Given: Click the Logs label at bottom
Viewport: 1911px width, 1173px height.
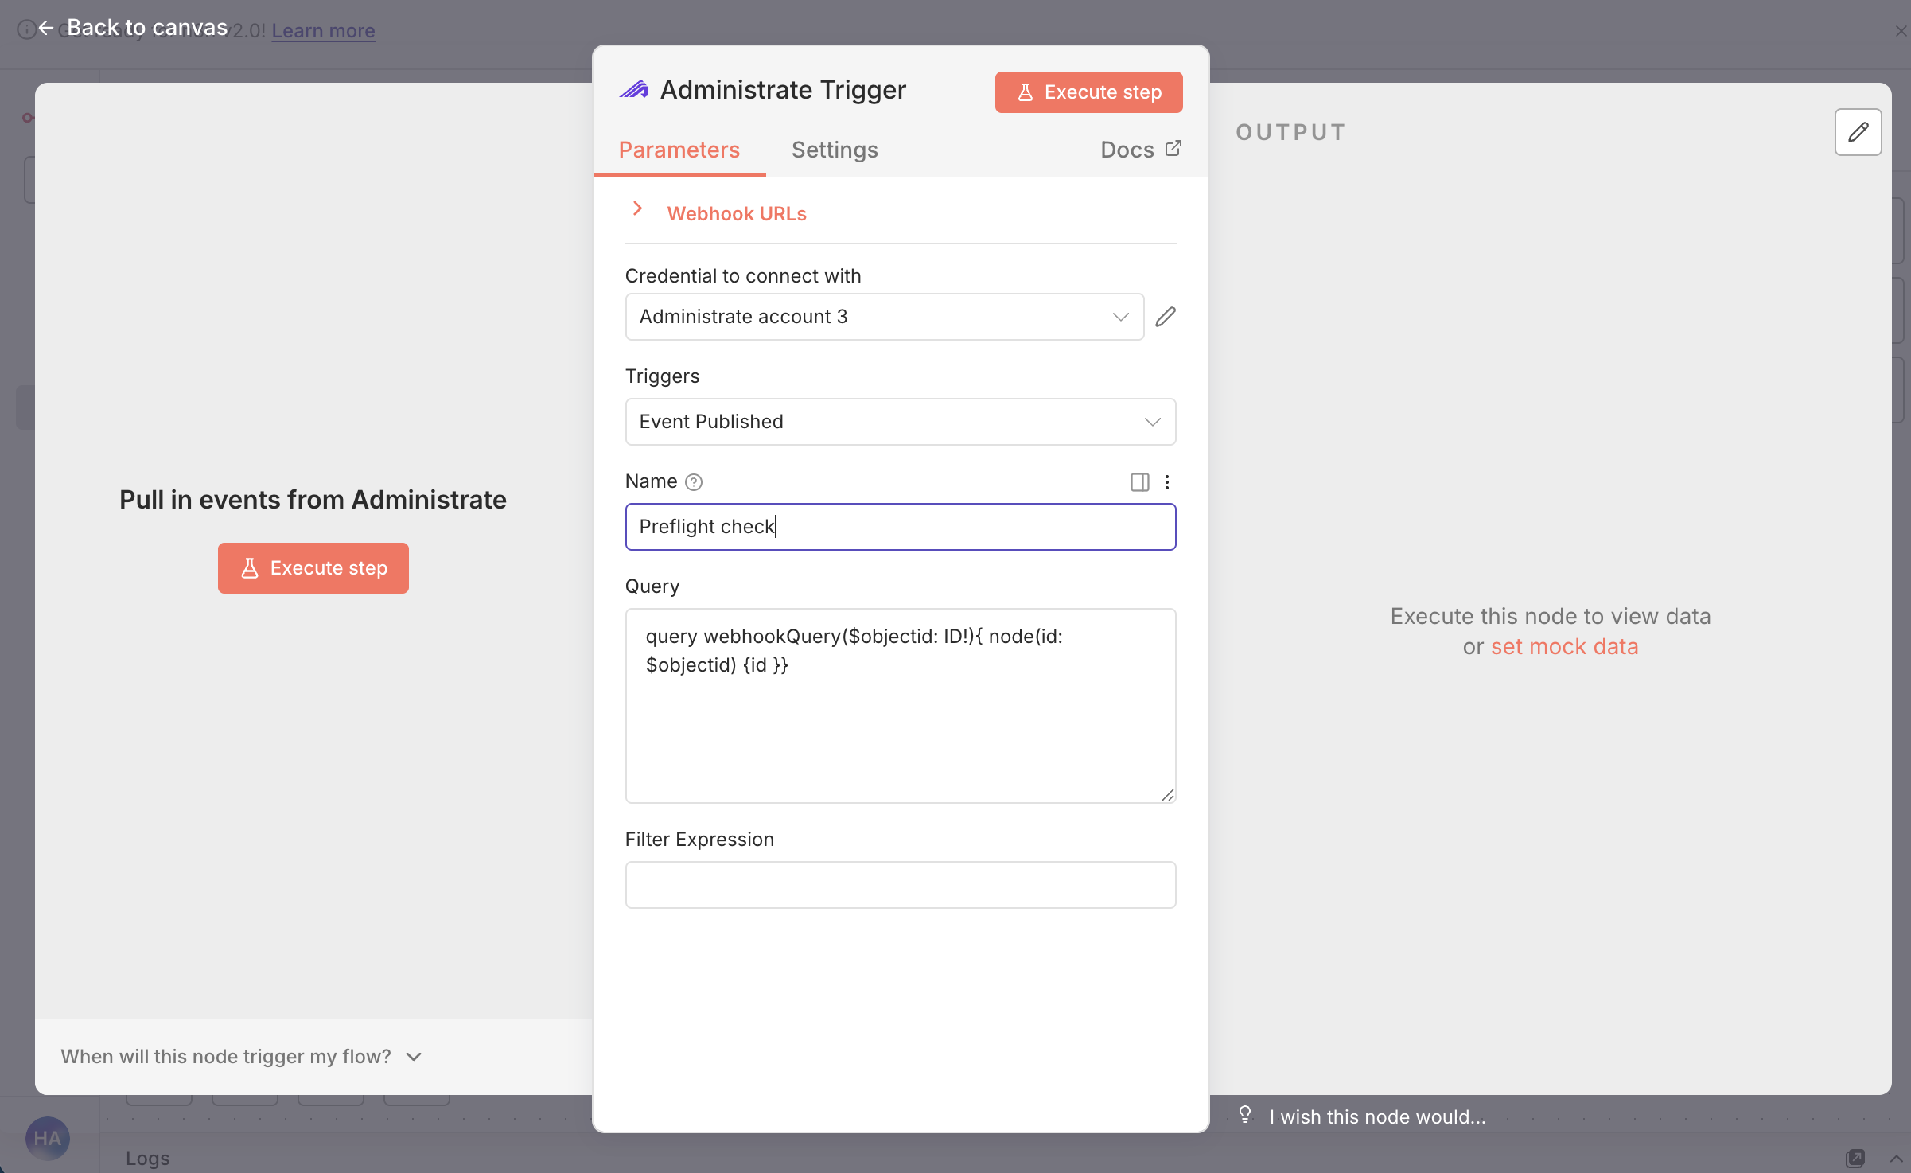Looking at the screenshot, I should (148, 1159).
